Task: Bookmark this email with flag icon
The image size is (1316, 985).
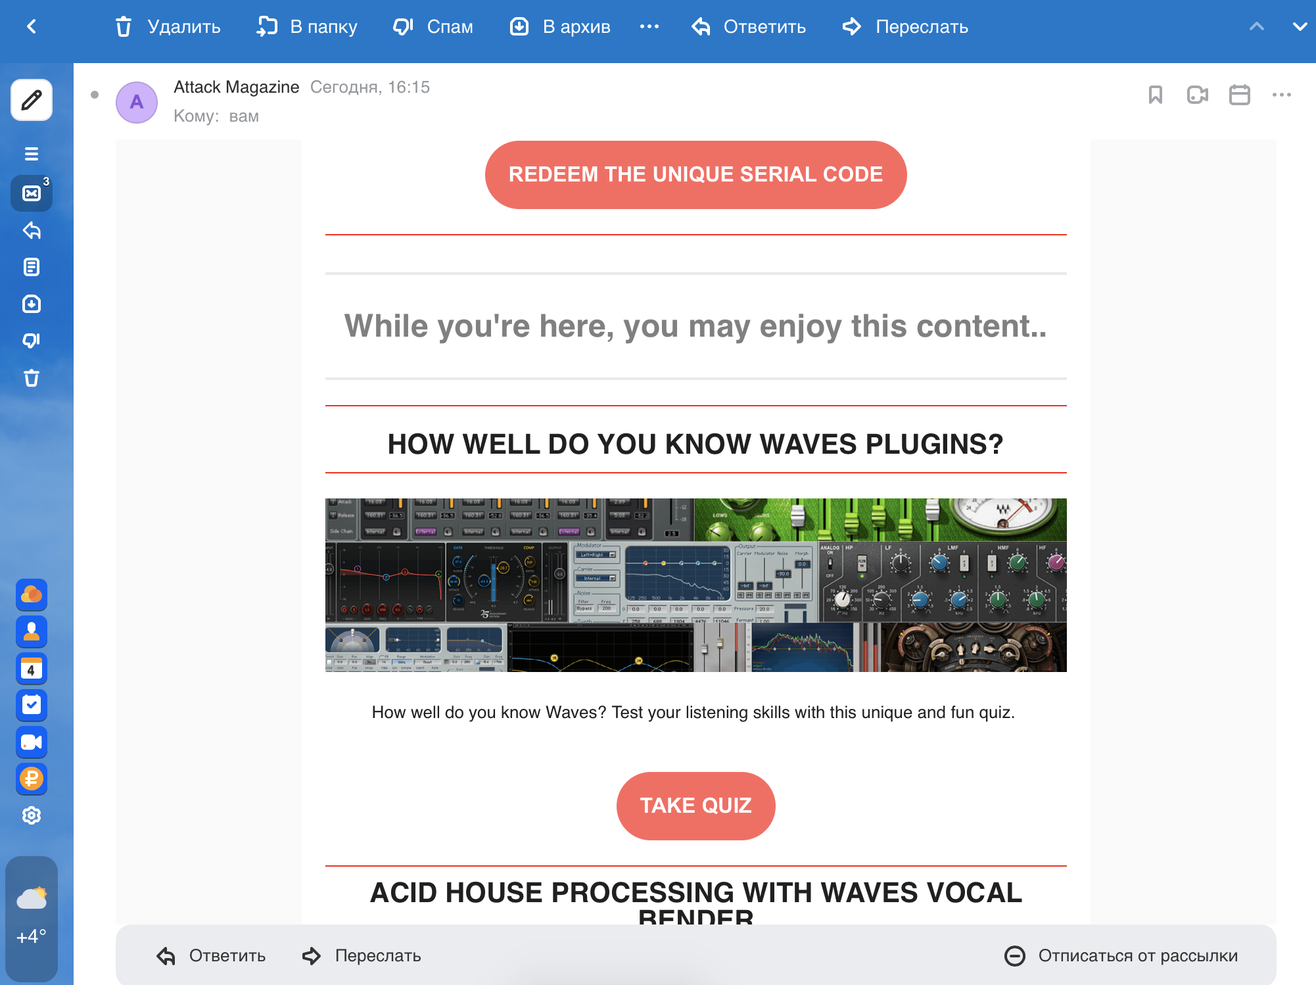Action: click(x=1155, y=95)
